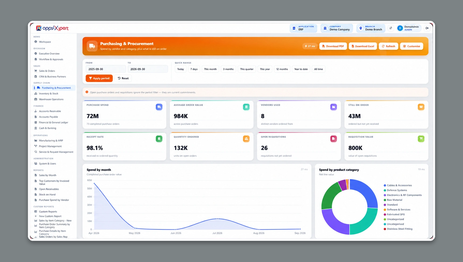The height and width of the screenshot is (262, 463).
Task: Click the Reset button
Action: 123,78
